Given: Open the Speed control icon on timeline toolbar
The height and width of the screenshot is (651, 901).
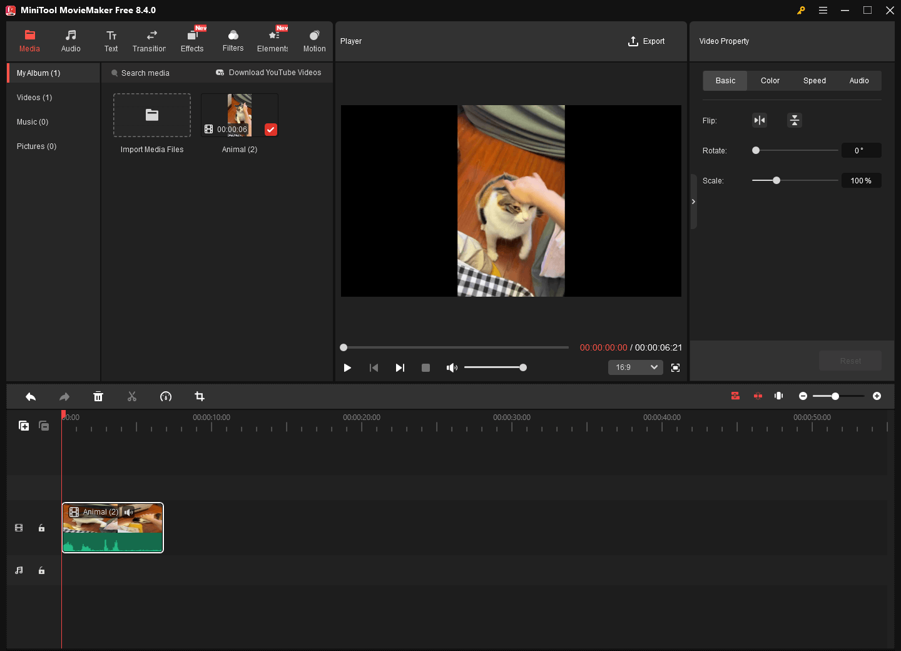Looking at the screenshot, I should [166, 396].
